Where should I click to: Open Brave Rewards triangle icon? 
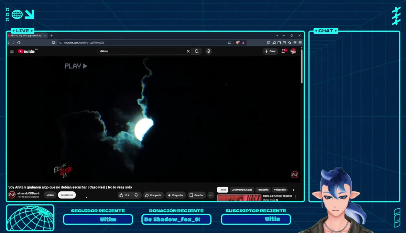(243, 42)
